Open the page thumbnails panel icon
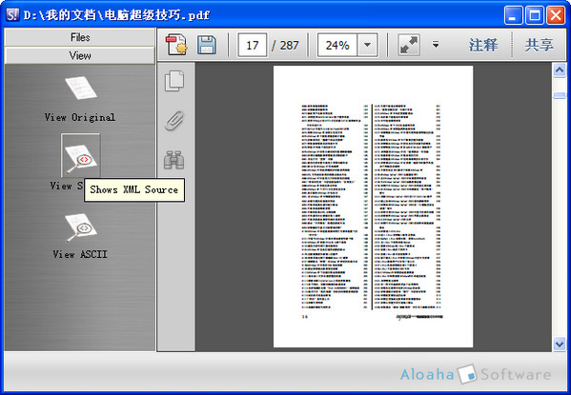 [x=174, y=81]
